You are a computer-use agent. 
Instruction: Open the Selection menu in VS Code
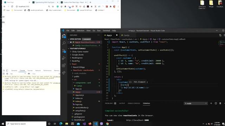tap(81, 30)
